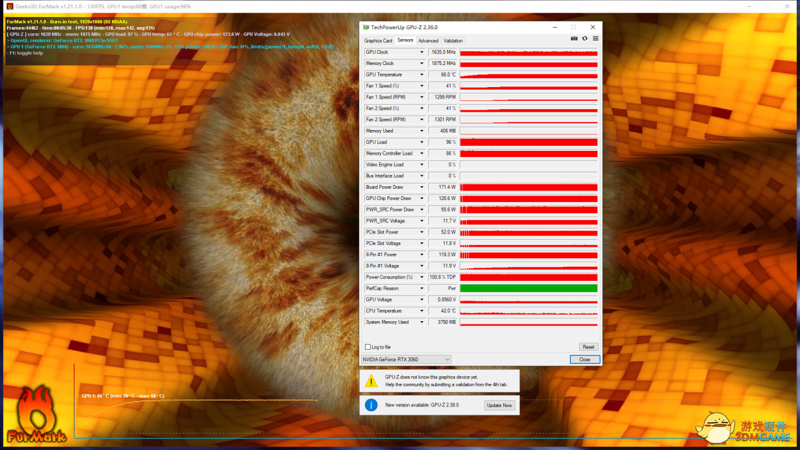800x450 pixels.
Task: Click the FurMark GPU 1 temperature graph label
Action: click(123, 396)
